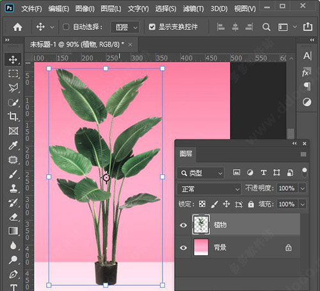320x291 pixels.
Task: Enable the 自动选择 checkbox
Action: click(x=66, y=27)
